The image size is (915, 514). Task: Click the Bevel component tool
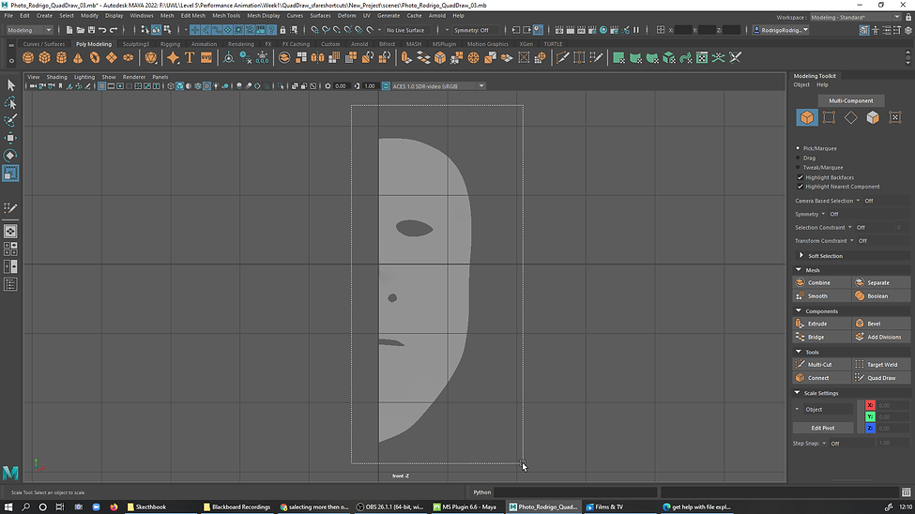[881, 324]
